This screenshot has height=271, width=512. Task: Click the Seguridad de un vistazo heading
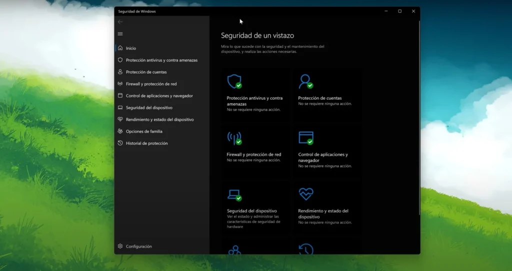257,35
